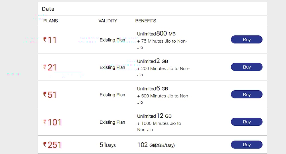286x154 pixels.
Task: Click Unlimited 2 GB benefit text
Action: pyautogui.click(x=152, y=61)
